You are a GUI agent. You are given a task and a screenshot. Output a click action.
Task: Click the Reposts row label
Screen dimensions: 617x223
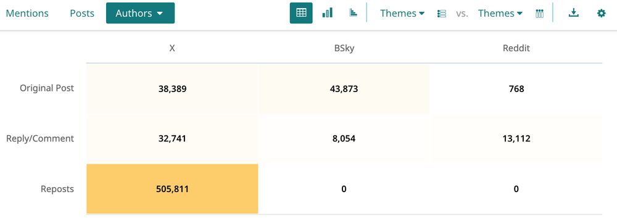coord(57,189)
